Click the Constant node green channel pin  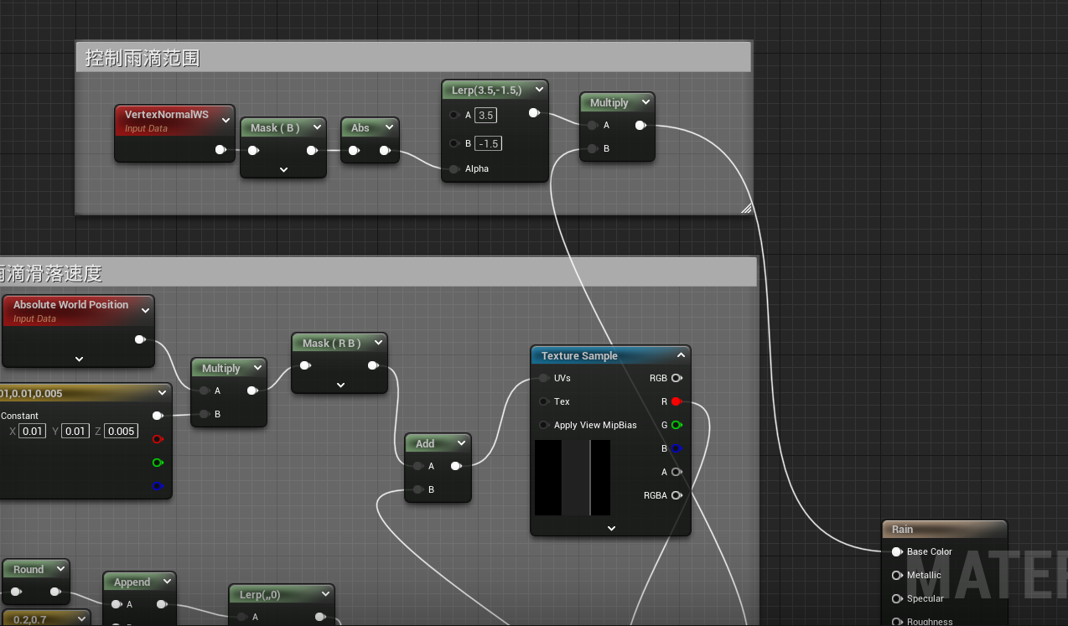coord(157,463)
